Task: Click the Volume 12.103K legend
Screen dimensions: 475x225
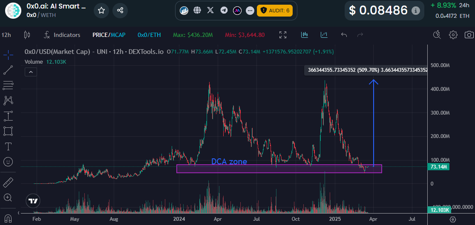Action: click(46, 62)
